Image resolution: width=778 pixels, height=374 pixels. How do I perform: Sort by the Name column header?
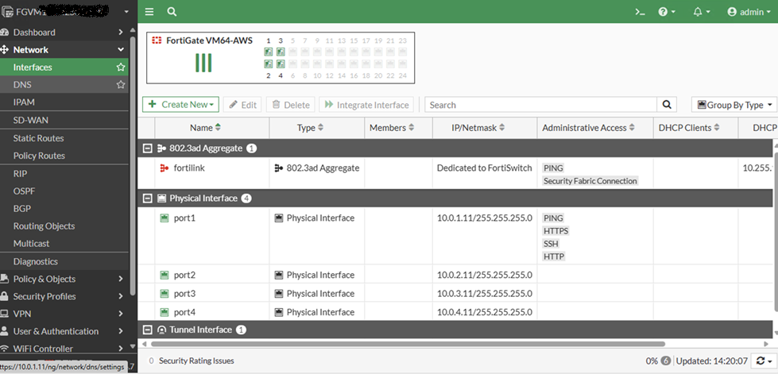205,128
